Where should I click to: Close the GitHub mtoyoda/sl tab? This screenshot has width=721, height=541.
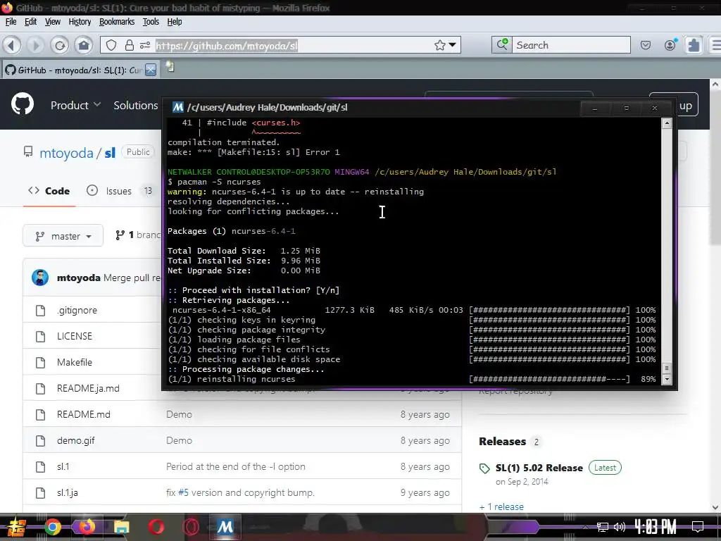pos(151,70)
